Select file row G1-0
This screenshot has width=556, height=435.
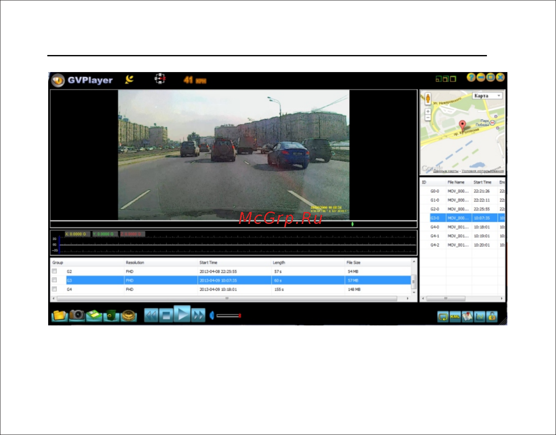point(463,200)
